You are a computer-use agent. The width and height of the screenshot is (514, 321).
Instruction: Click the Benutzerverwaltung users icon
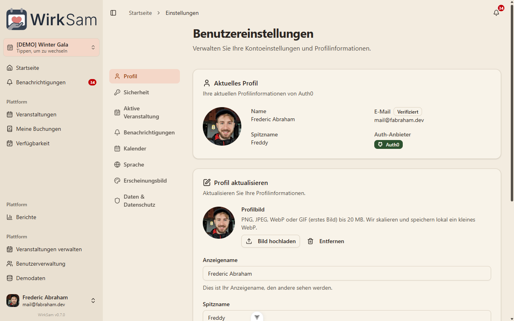pos(10,264)
